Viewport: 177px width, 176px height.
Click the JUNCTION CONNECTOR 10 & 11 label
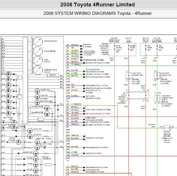167,101
